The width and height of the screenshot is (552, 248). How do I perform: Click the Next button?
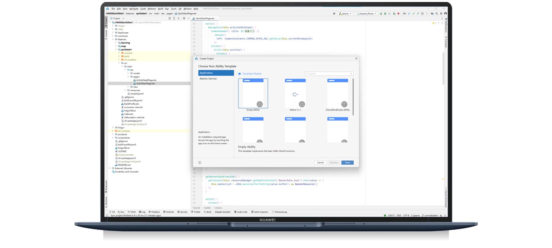pos(347,163)
